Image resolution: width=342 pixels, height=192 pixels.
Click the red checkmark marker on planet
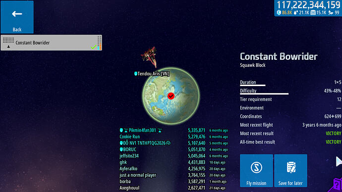click(171, 96)
